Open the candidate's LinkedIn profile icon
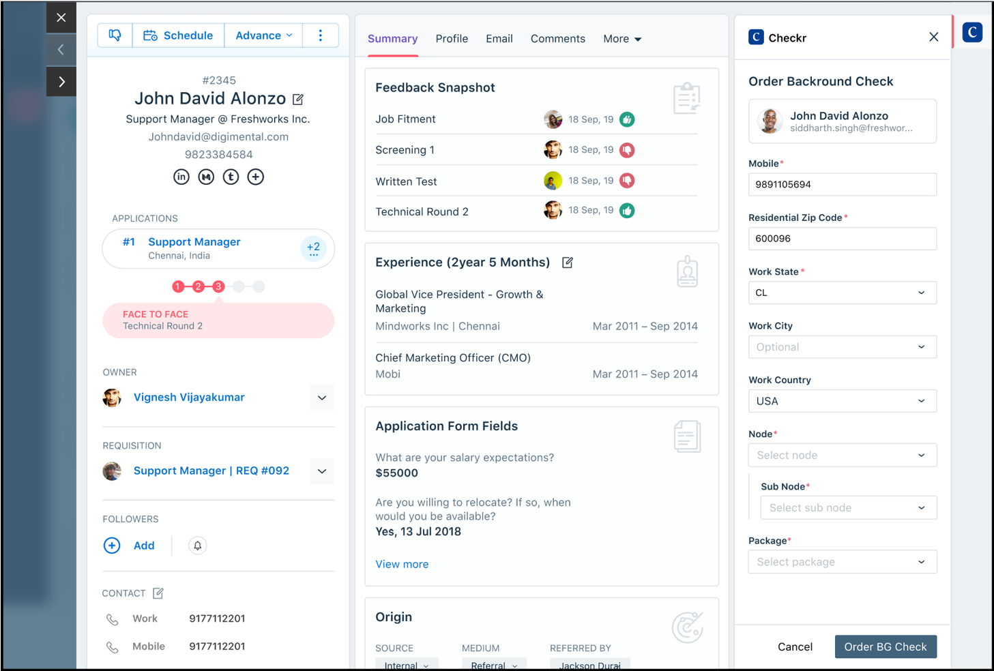The image size is (994, 671). [x=181, y=177]
